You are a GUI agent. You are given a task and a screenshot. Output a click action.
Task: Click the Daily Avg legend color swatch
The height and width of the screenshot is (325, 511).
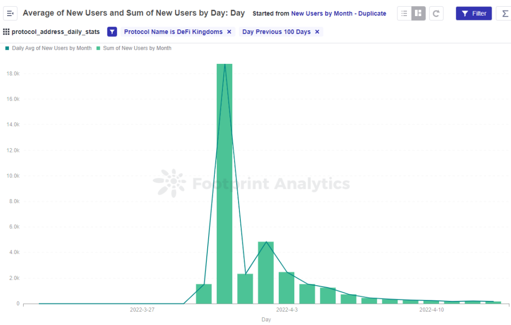pos(7,48)
